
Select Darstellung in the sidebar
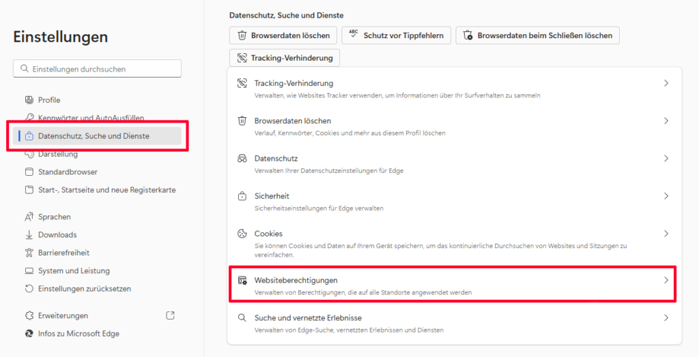[x=58, y=154]
